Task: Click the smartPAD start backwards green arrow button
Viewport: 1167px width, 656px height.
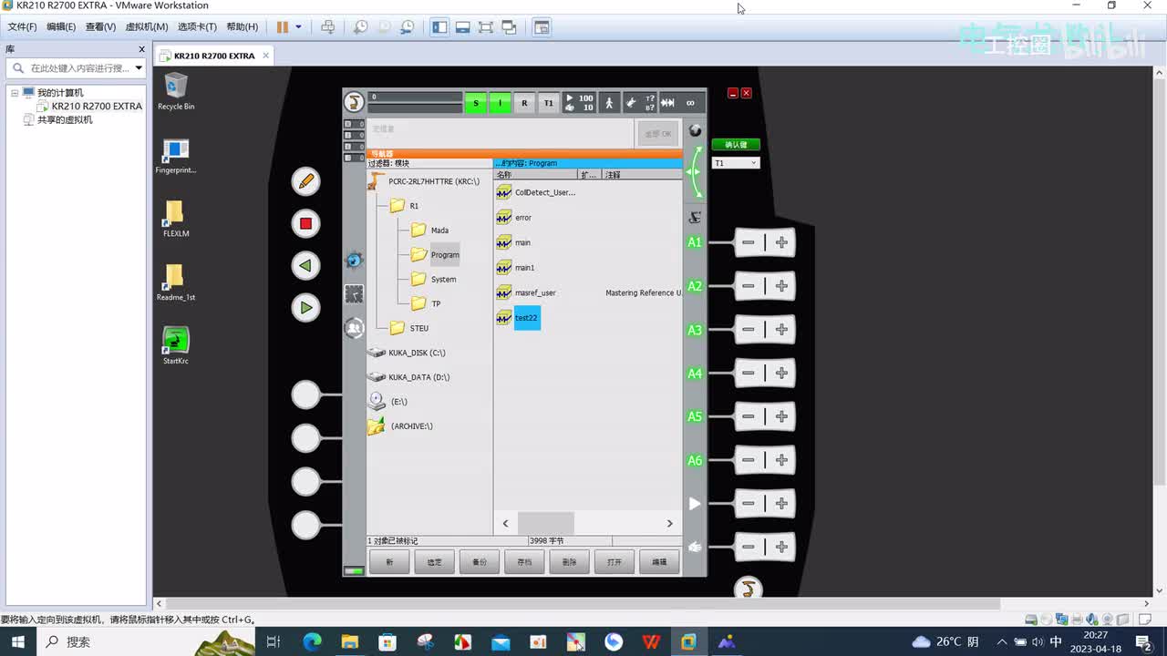Action: 305,265
